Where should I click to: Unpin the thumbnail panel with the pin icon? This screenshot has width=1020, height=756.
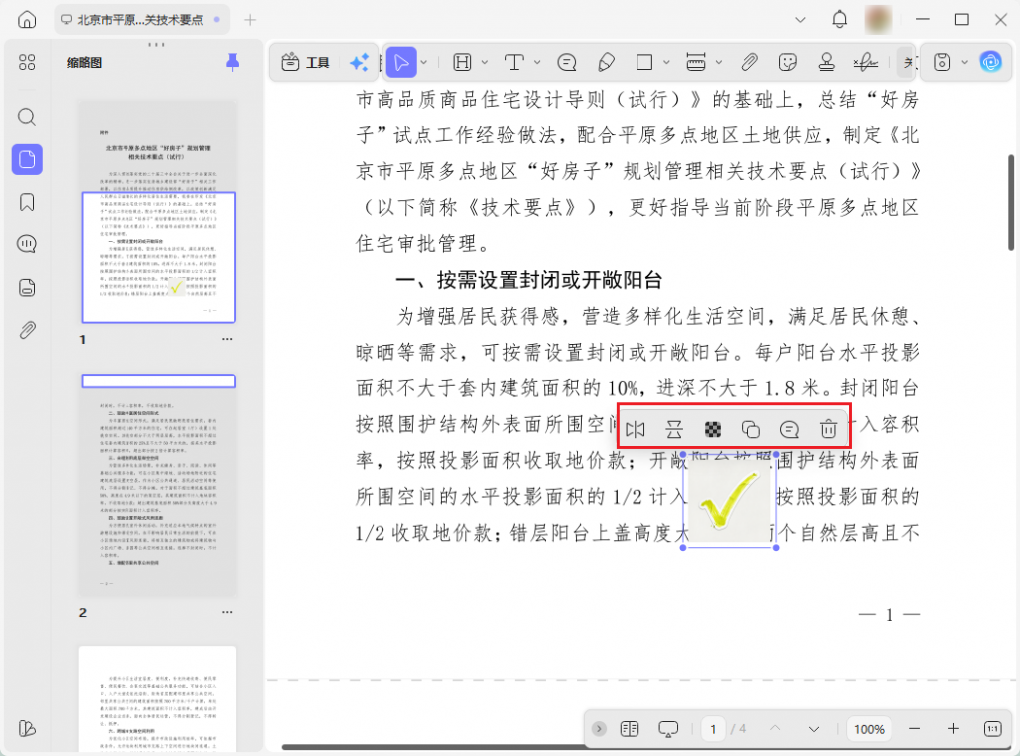click(x=232, y=61)
